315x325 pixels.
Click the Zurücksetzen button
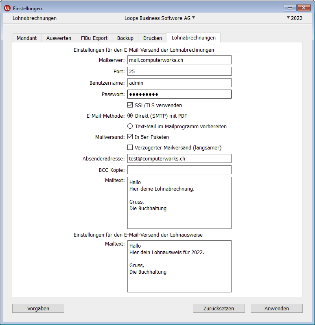[219, 308]
